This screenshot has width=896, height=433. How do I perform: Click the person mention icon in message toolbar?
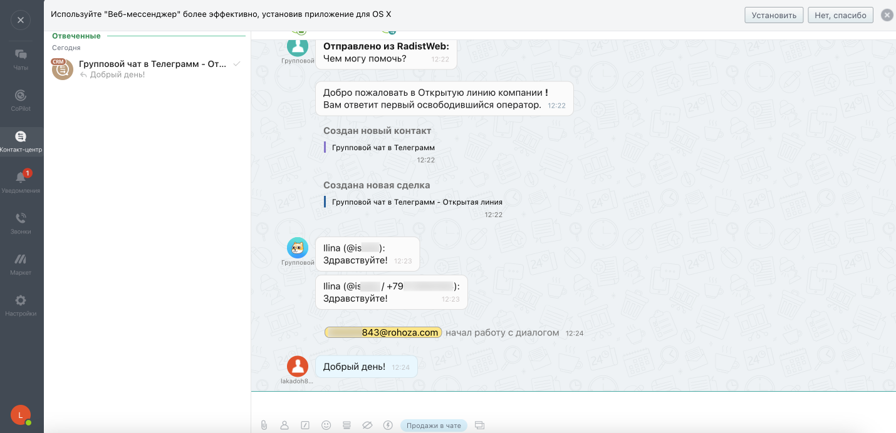[x=284, y=425]
